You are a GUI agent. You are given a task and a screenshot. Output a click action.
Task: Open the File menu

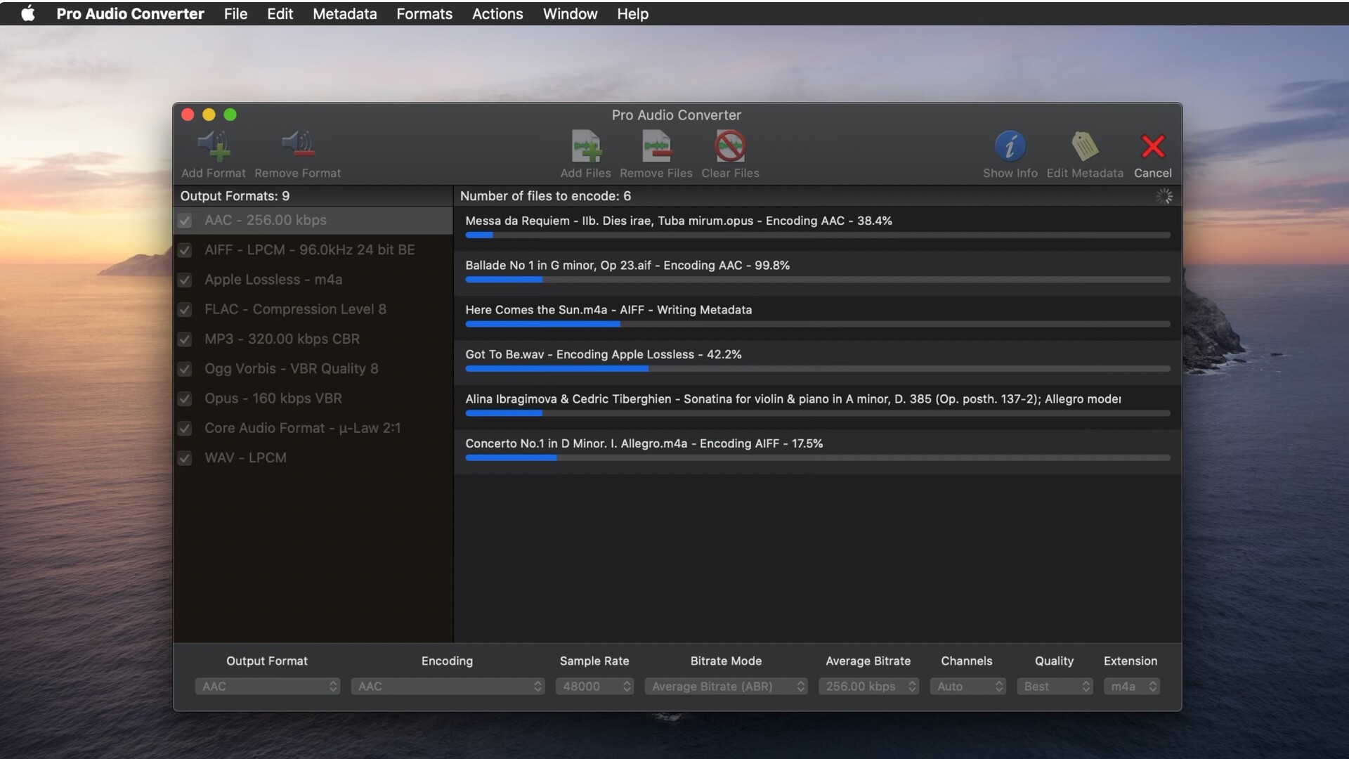[x=235, y=13]
